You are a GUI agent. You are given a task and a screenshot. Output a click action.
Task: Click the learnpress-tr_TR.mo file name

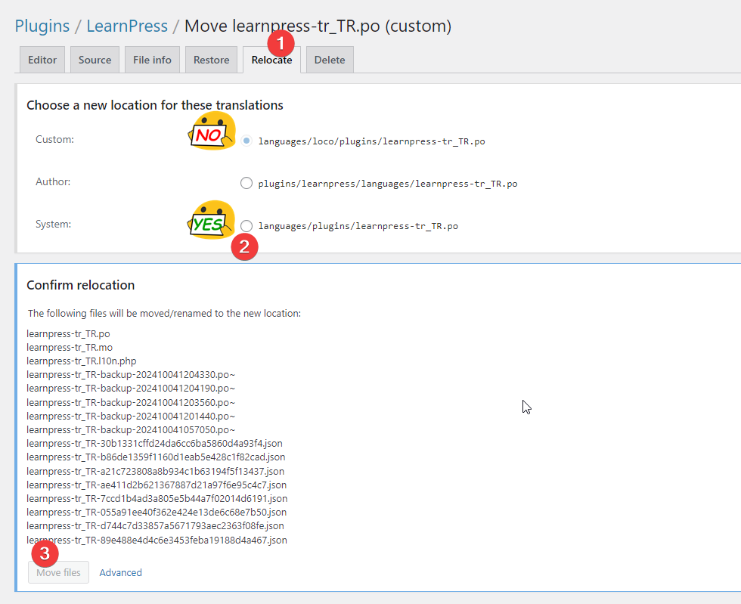click(70, 348)
